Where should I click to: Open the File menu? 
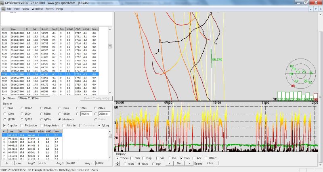[9, 8]
